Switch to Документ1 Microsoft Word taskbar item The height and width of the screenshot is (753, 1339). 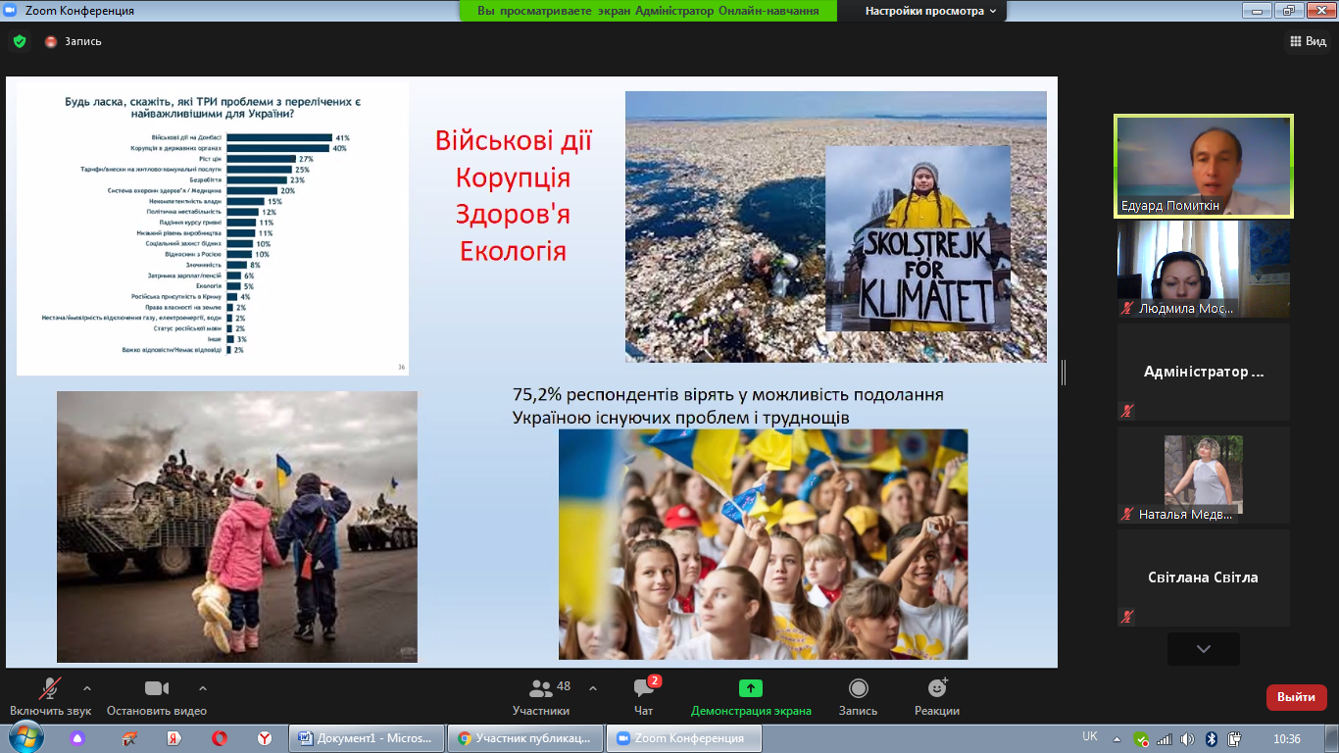[366, 738]
